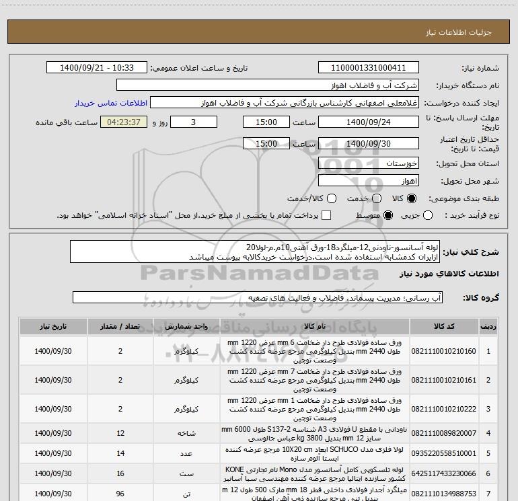Click the واحد شمارش column header
This screenshot has width=518, height=501.
click(186, 327)
